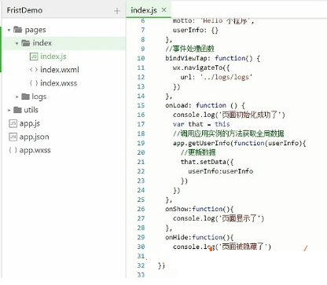Click the JS icon beside index.js
The height and width of the screenshot is (285, 327).
(x=34, y=57)
